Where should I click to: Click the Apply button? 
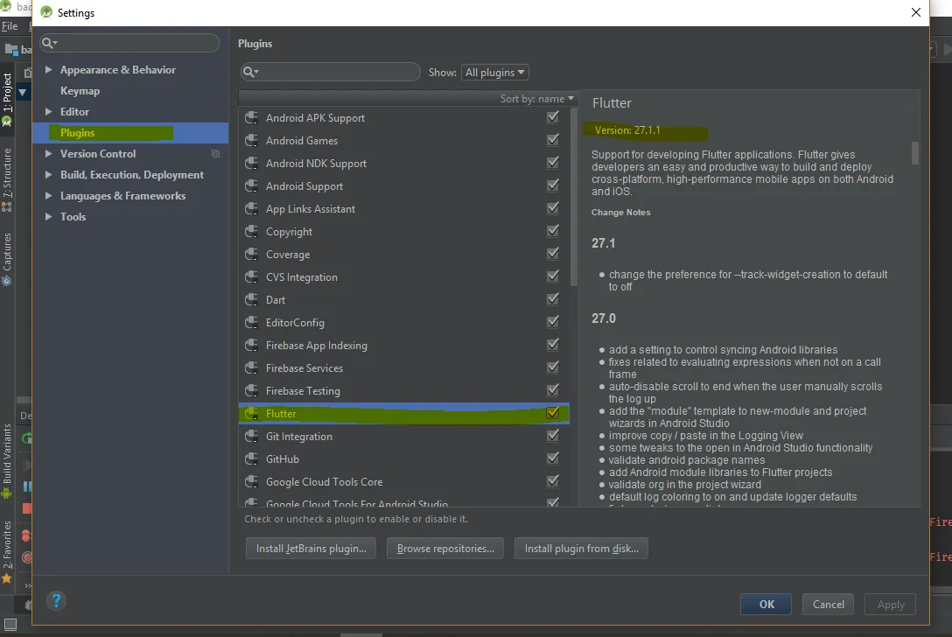tap(890, 605)
